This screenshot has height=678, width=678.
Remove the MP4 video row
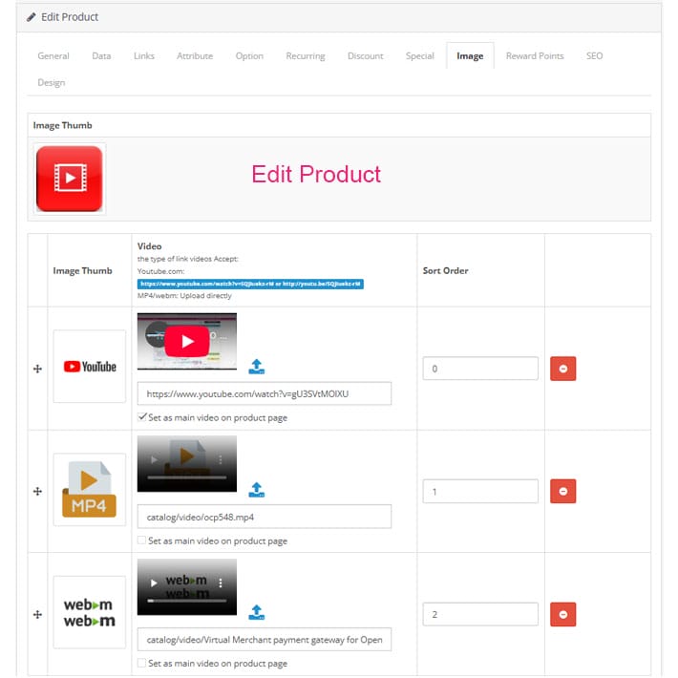tap(562, 491)
